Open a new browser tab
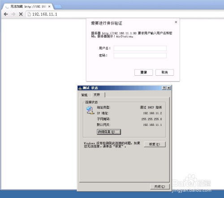224x198 pixels. [58, 6]
